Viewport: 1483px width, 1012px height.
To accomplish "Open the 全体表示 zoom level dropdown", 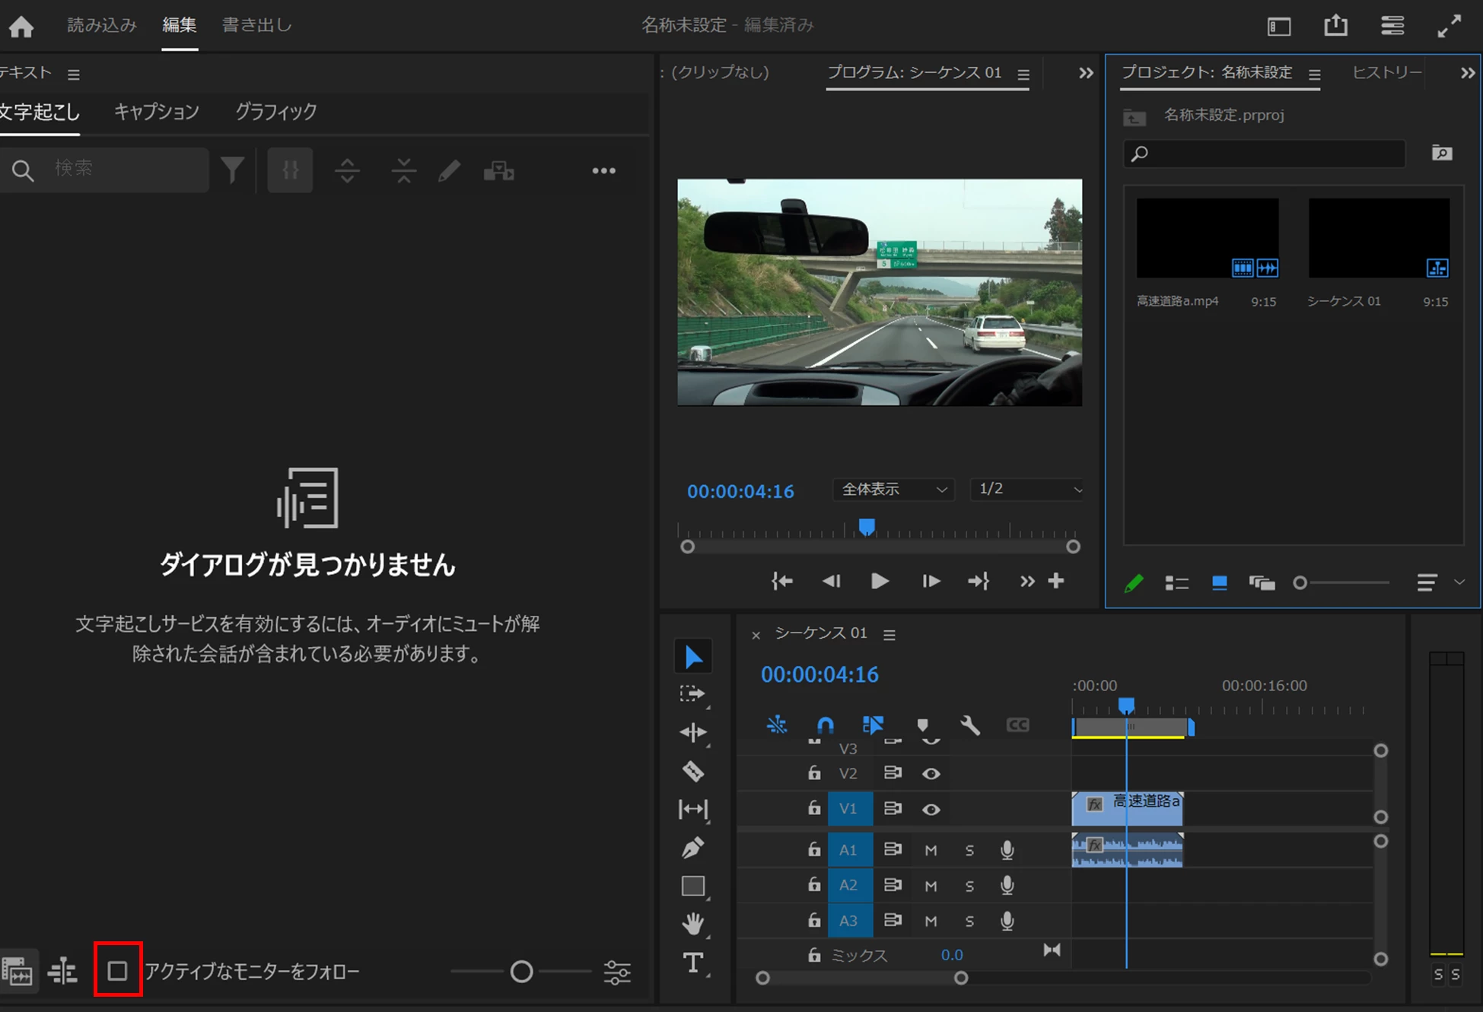I will coord(893,489).
